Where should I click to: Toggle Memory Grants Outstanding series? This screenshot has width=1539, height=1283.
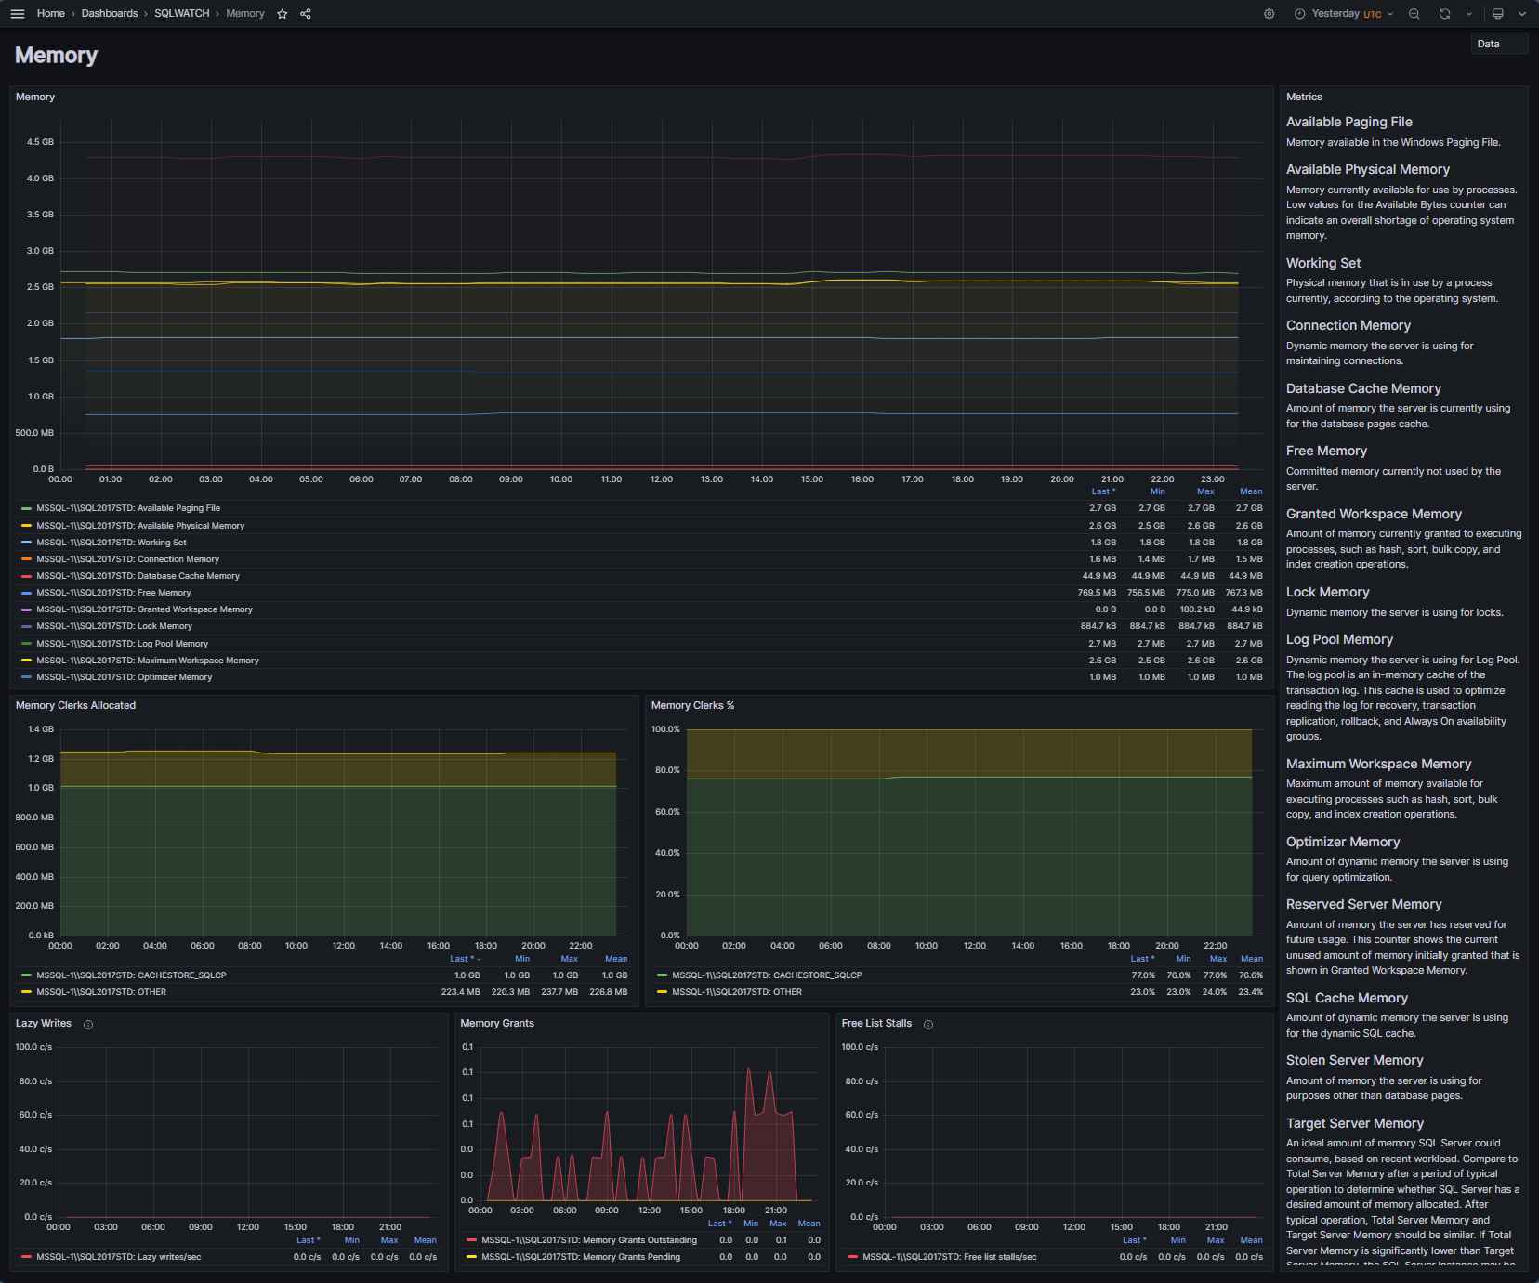click(589, 1240)
